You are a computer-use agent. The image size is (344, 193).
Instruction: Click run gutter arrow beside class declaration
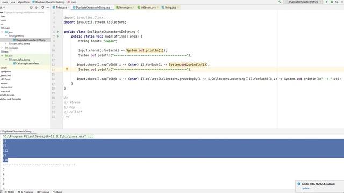pos(58,32)
